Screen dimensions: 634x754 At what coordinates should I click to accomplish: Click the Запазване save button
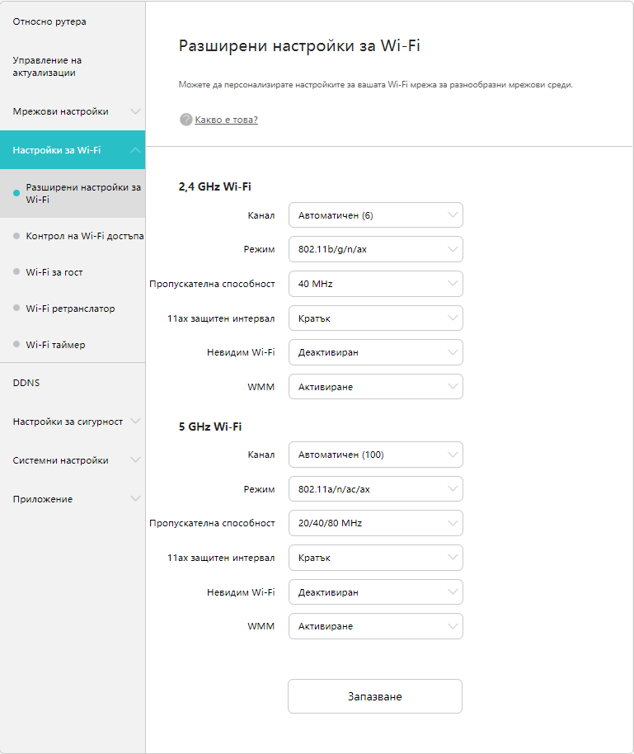[375, 696]
